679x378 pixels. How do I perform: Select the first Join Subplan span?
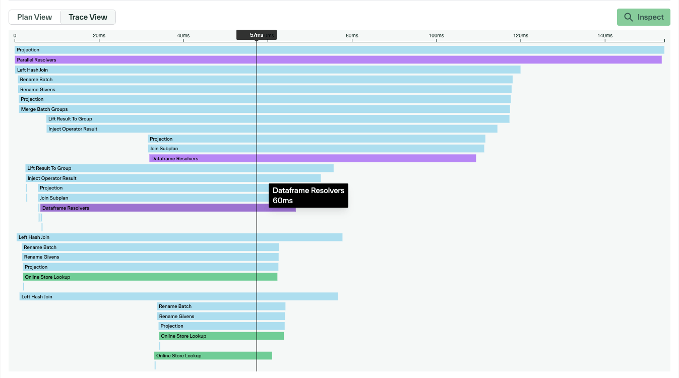(316, 149)
